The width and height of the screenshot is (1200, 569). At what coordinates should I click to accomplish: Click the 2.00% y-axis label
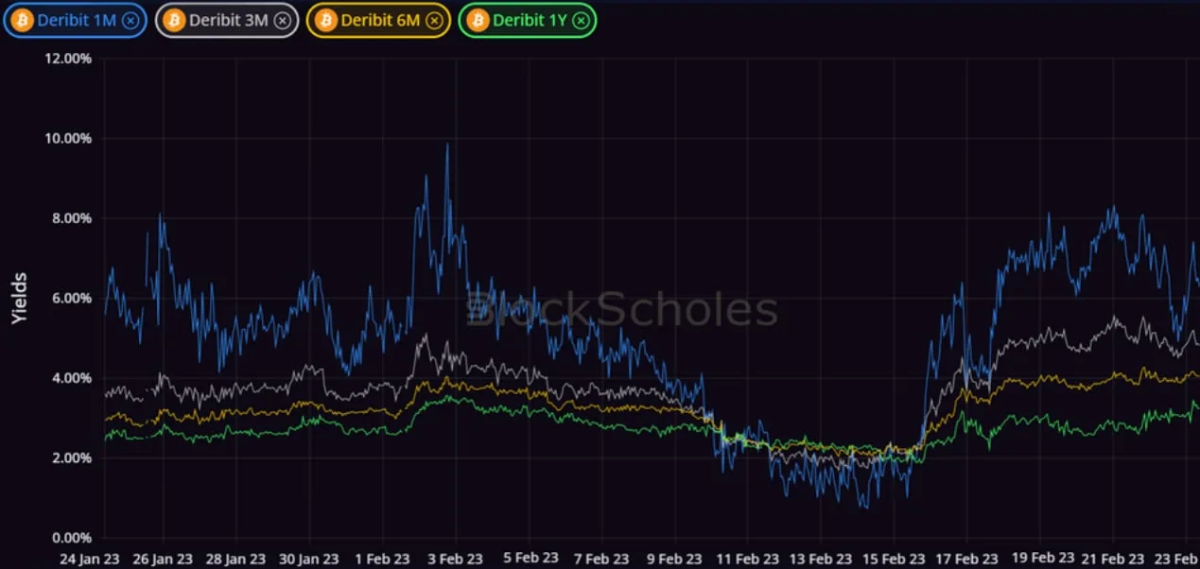pos(72,458)
